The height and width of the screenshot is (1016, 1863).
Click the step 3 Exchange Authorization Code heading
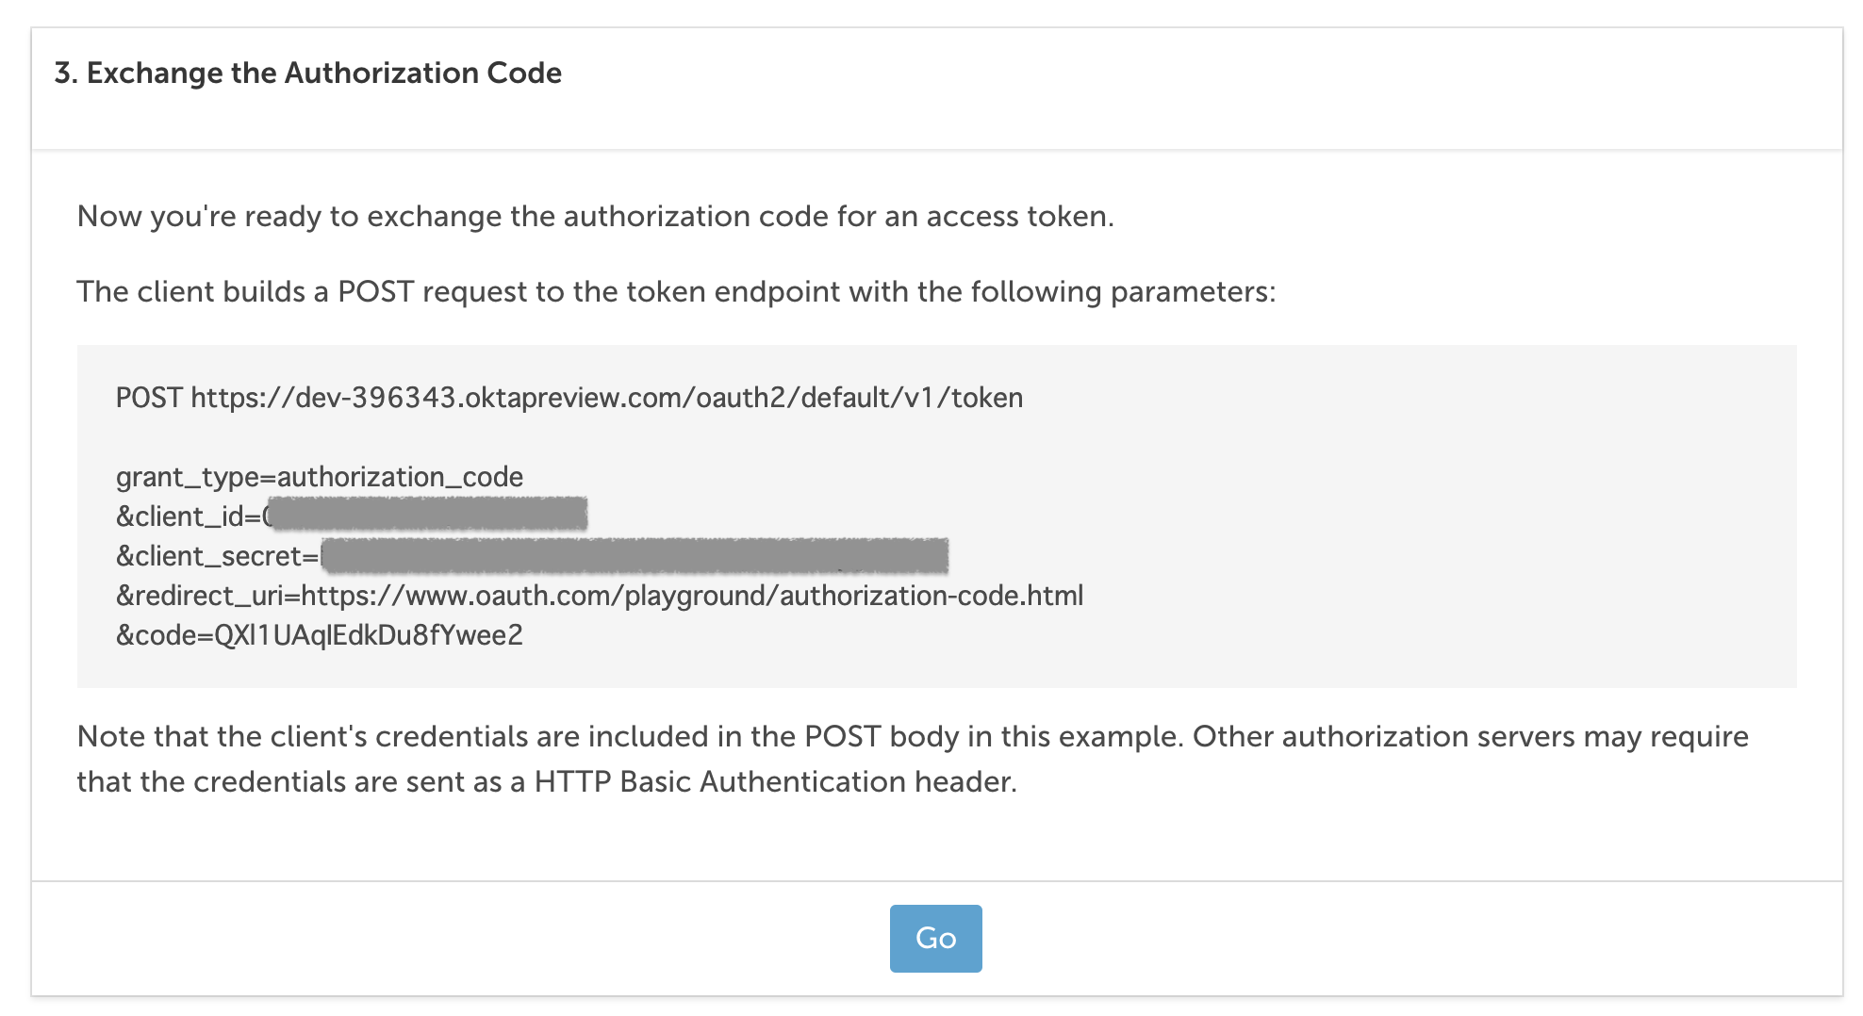click(x=307, y=74)
